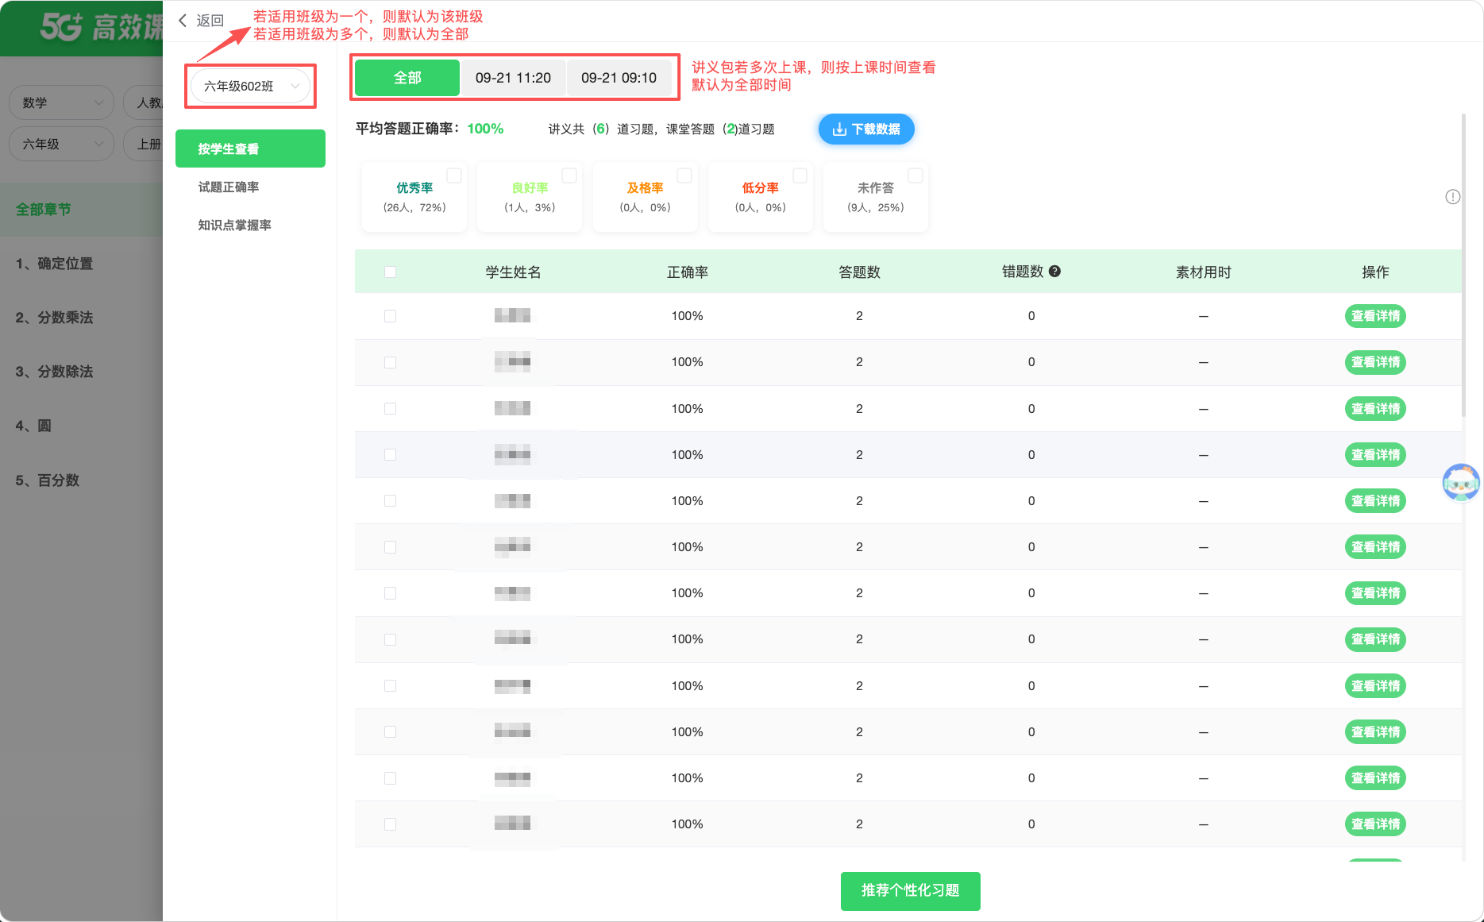Screen dimensions: 1484x922
Task: Open the 六年级602班 class dropdown
Action: (x=251, y=86)
